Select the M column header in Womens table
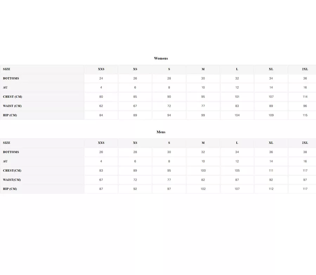316x275 pixels. [x=203, y=69]
